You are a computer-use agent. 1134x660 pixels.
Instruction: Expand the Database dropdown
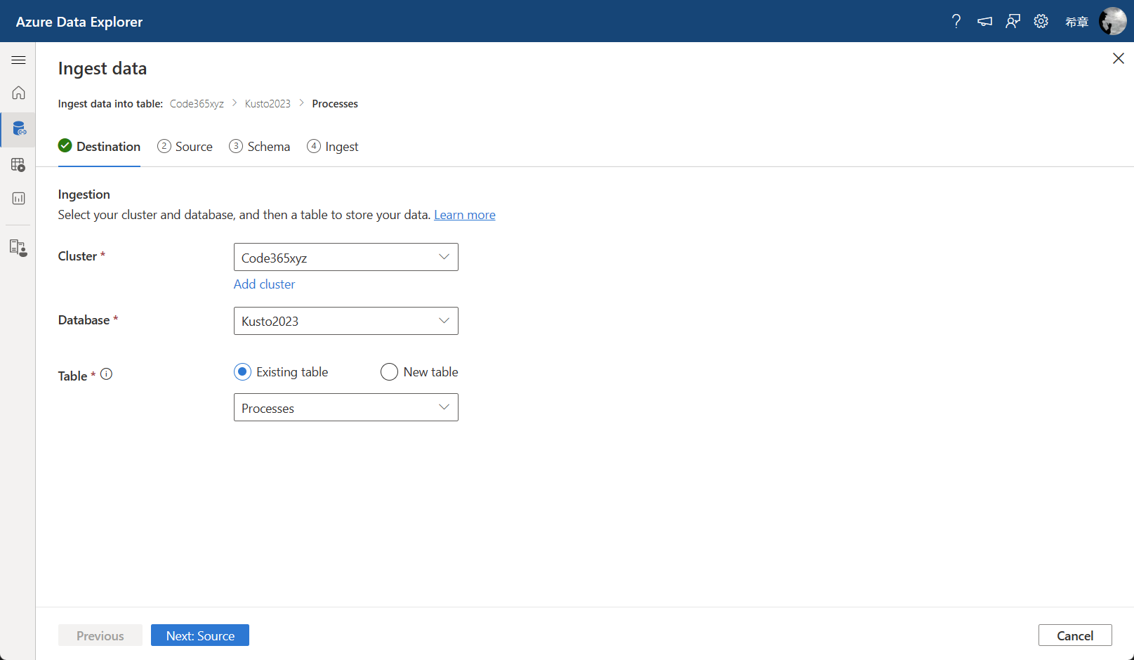click(x=346, y=321)
